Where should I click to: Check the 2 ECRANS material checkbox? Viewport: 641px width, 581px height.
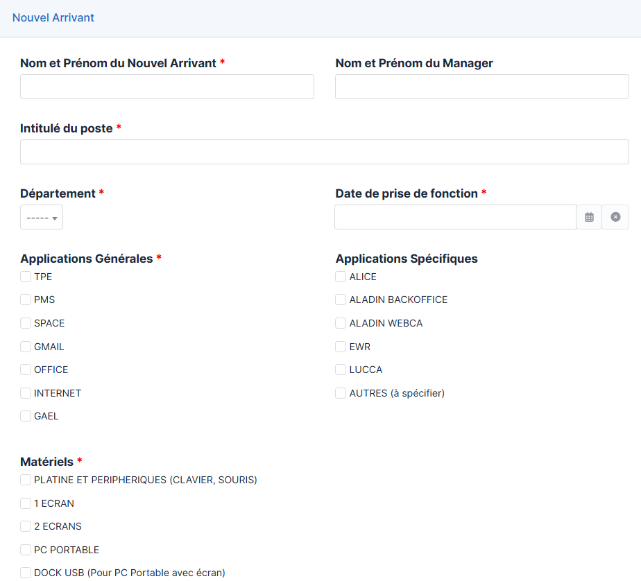pos(26,526)
